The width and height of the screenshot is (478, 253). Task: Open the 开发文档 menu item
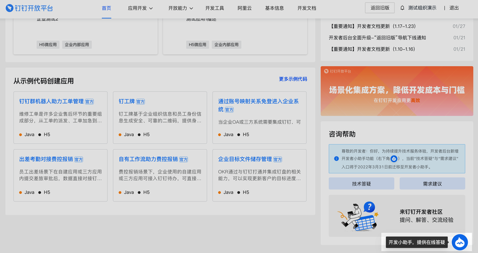[307, 8]
